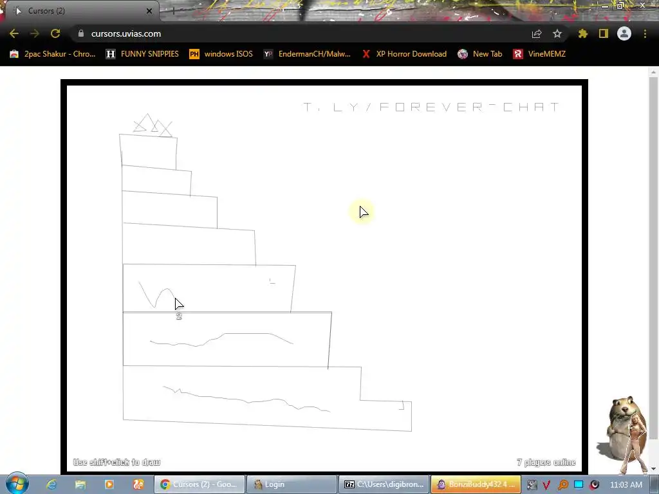Viewport: 659px width, 494px height.
Task: Click the red V tray icon
Action: 546,484
